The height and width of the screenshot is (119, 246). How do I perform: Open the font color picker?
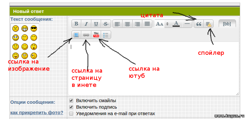pos(176,24)
